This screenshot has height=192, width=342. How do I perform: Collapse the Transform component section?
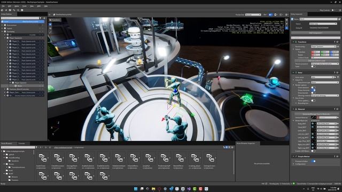pos(293,42)
